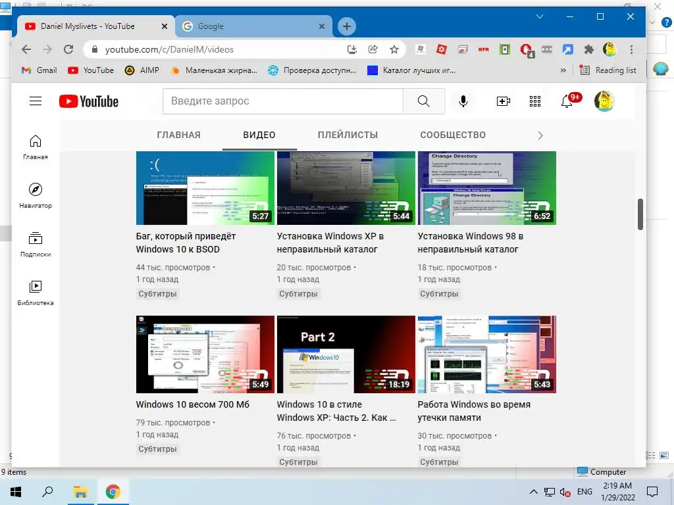Screen dimensions: 674x505
Task: Click the Chrome profile avatar in toolbar
Action: tap(609, 49)
